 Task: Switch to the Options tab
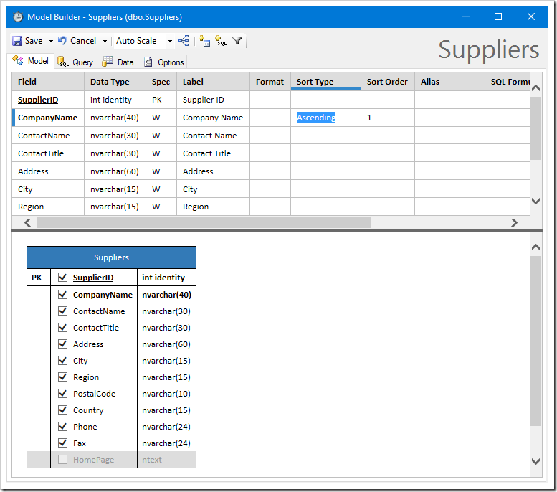point(163,62)
